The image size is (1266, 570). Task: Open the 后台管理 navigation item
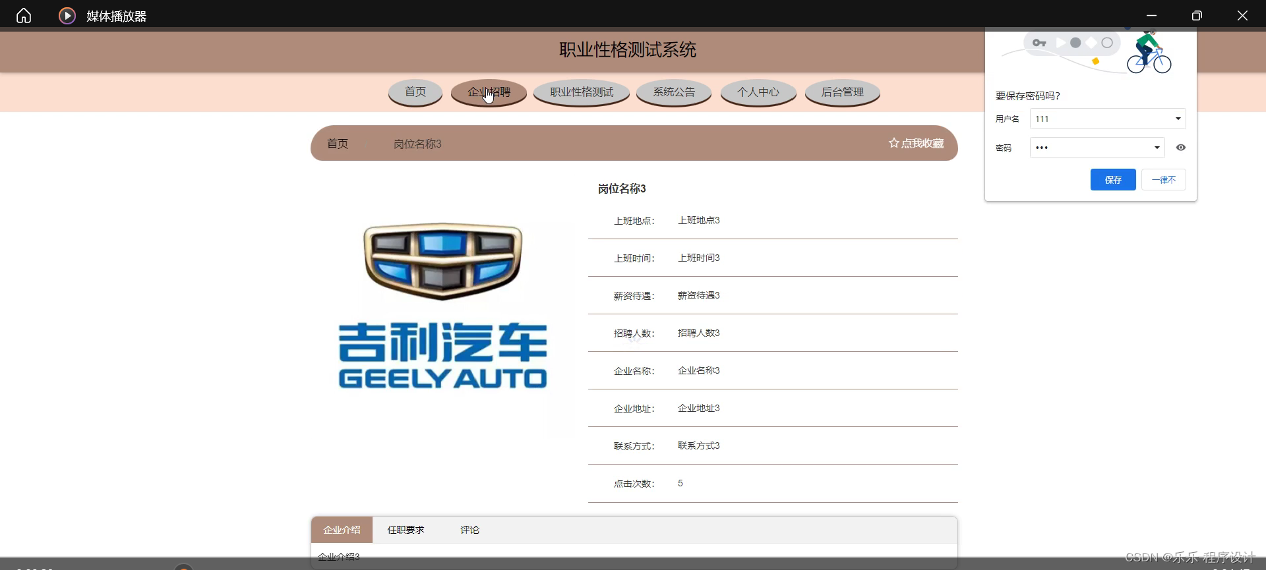point(843,92)
